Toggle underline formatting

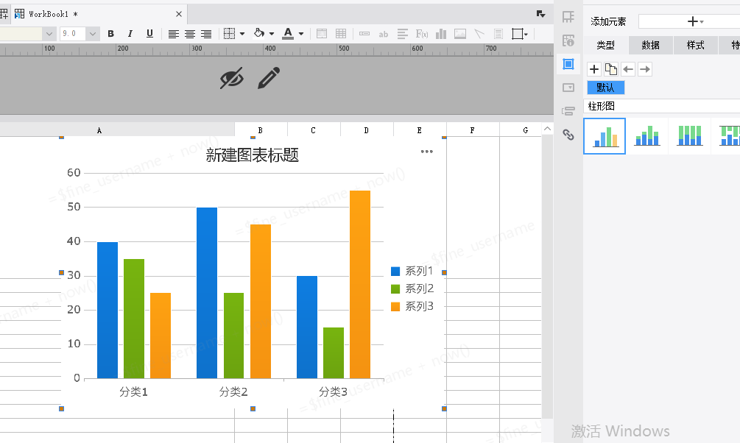point(149,34)
